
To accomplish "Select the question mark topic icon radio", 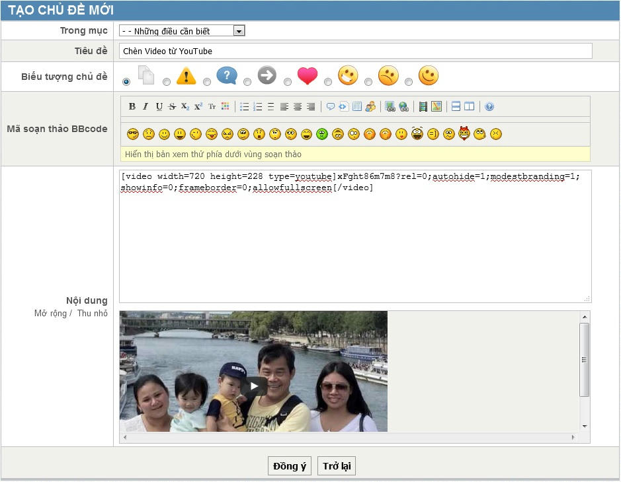I will click(207, 82).
